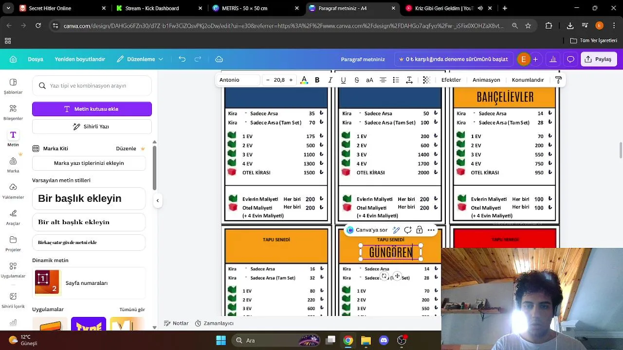Add a heading text style
This screenshot has height=350, width=623.
tap(89, 198)
